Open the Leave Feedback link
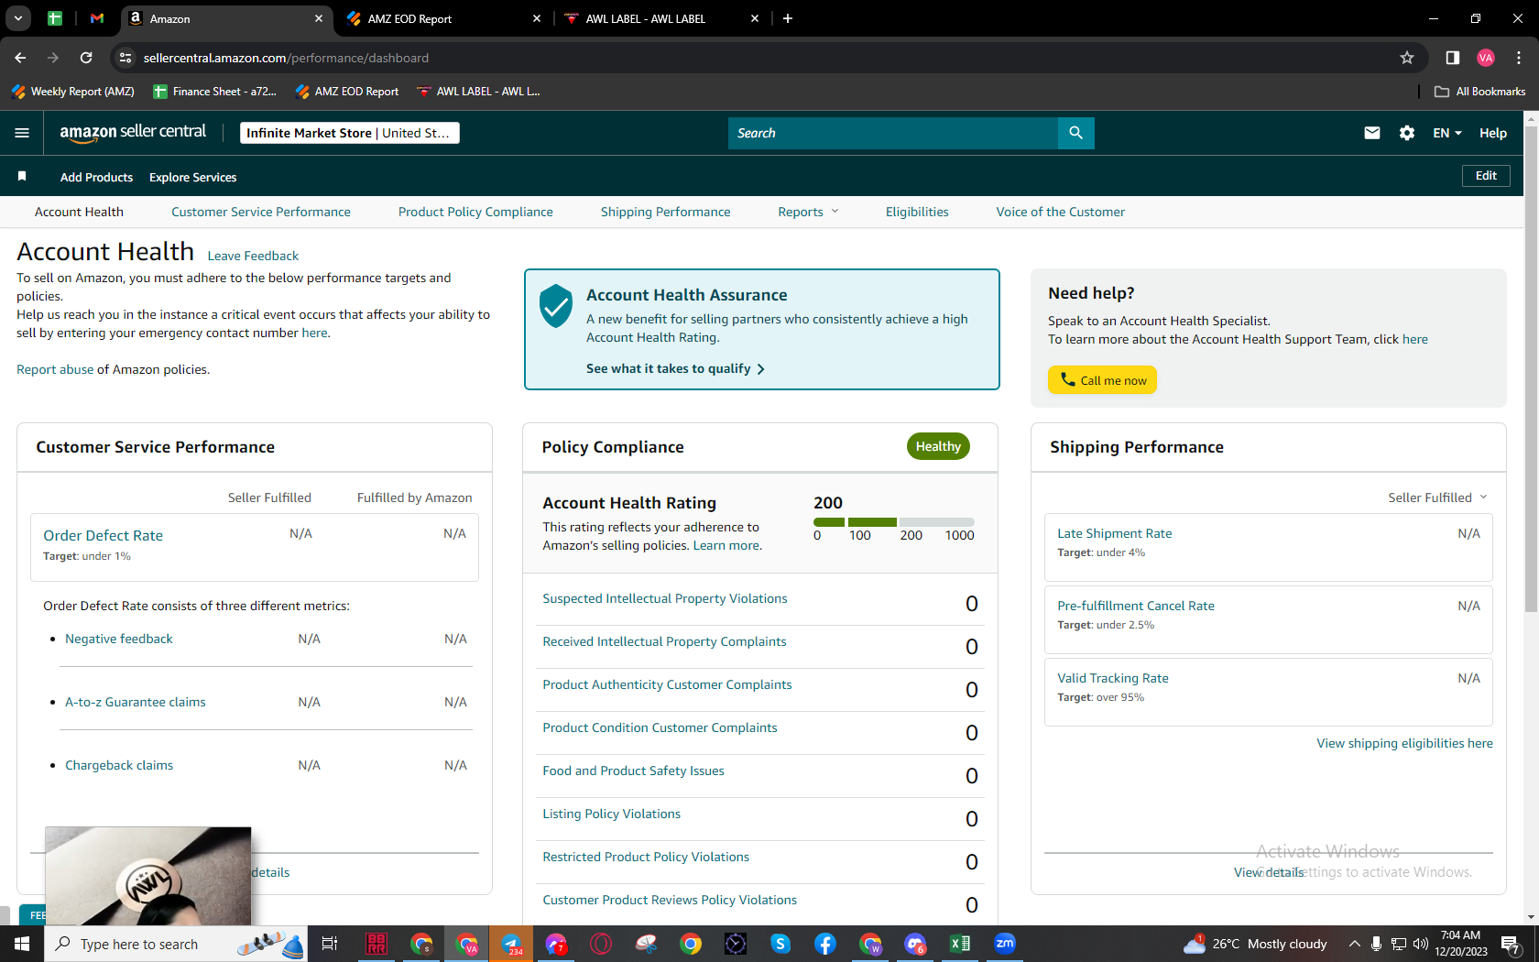This screenshot has height=962, width=1539. pyautogui.click(x=253, y=256)
